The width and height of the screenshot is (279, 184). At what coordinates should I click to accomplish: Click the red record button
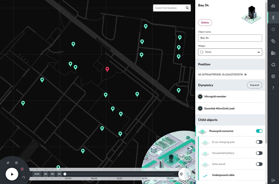coord(22,169)
